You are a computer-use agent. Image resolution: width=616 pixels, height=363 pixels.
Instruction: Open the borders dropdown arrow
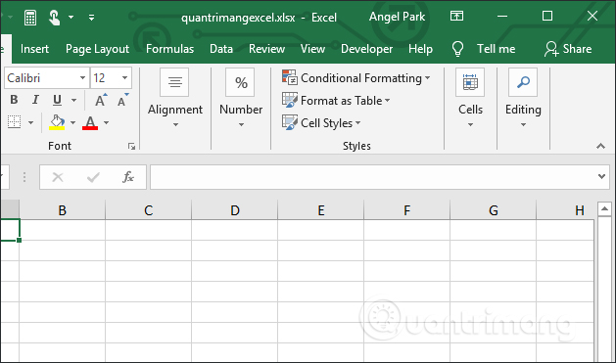[x=31, y=123]
